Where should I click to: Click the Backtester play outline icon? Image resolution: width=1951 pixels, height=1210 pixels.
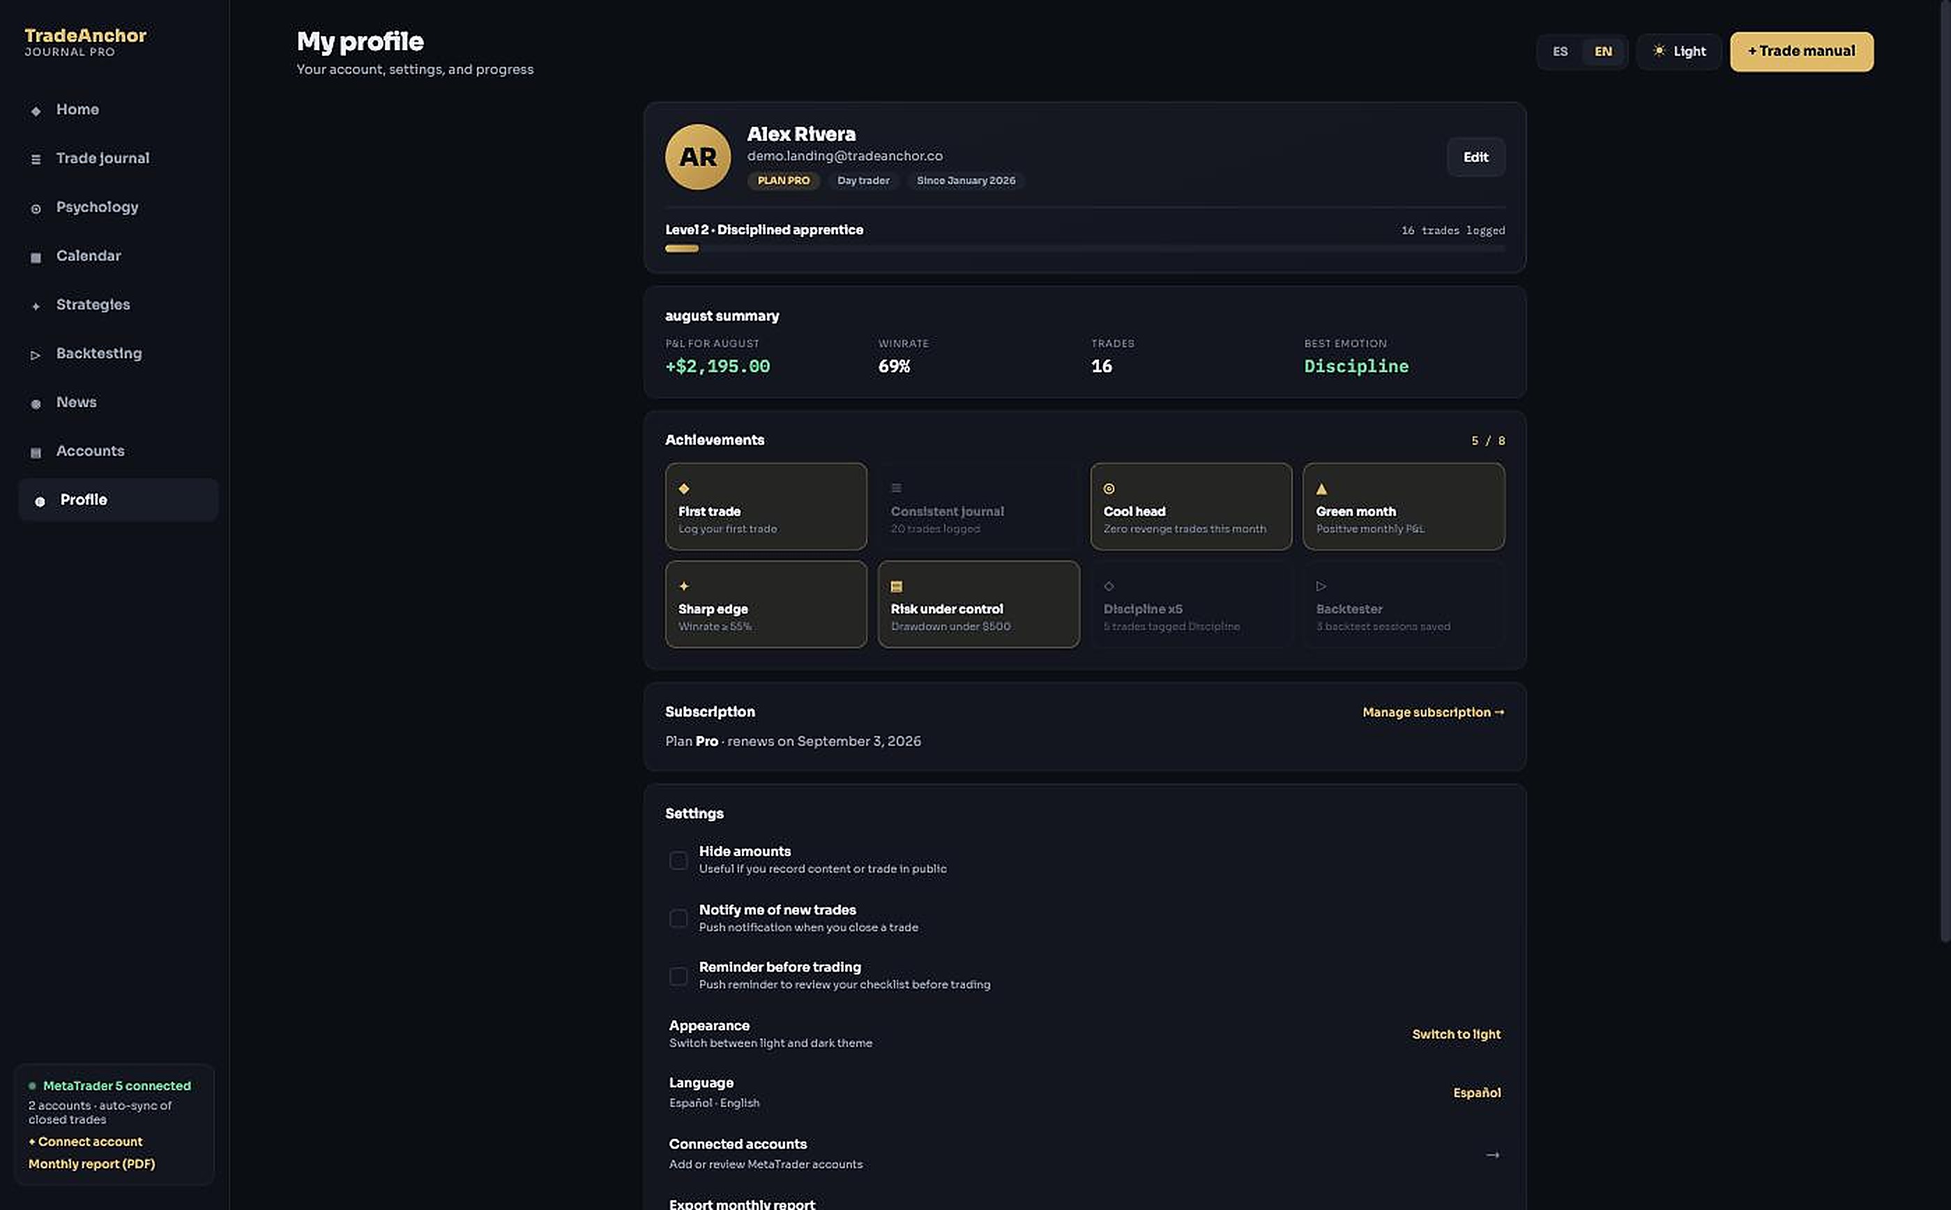[x=1322, y=585]
